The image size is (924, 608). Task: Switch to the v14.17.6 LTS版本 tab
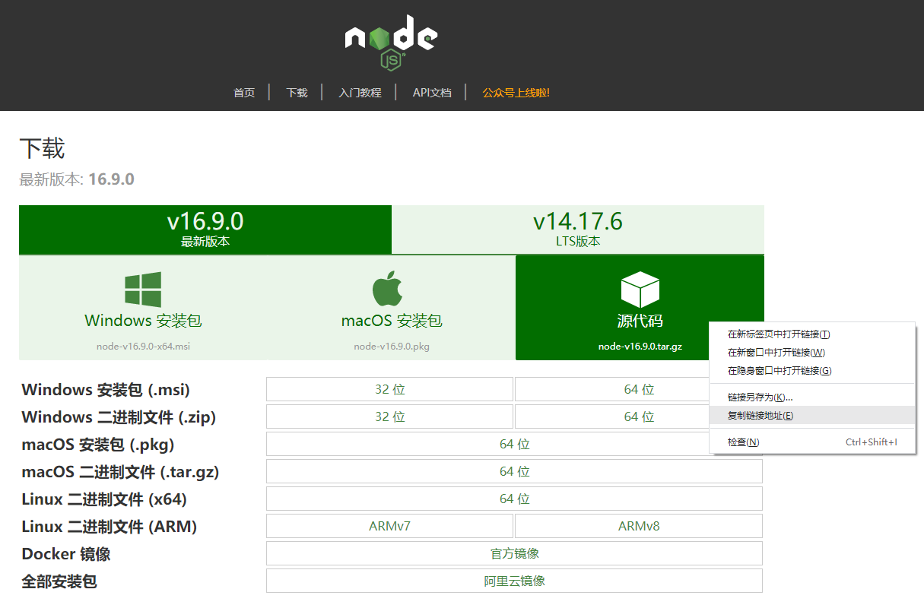[x=578, y=230]
